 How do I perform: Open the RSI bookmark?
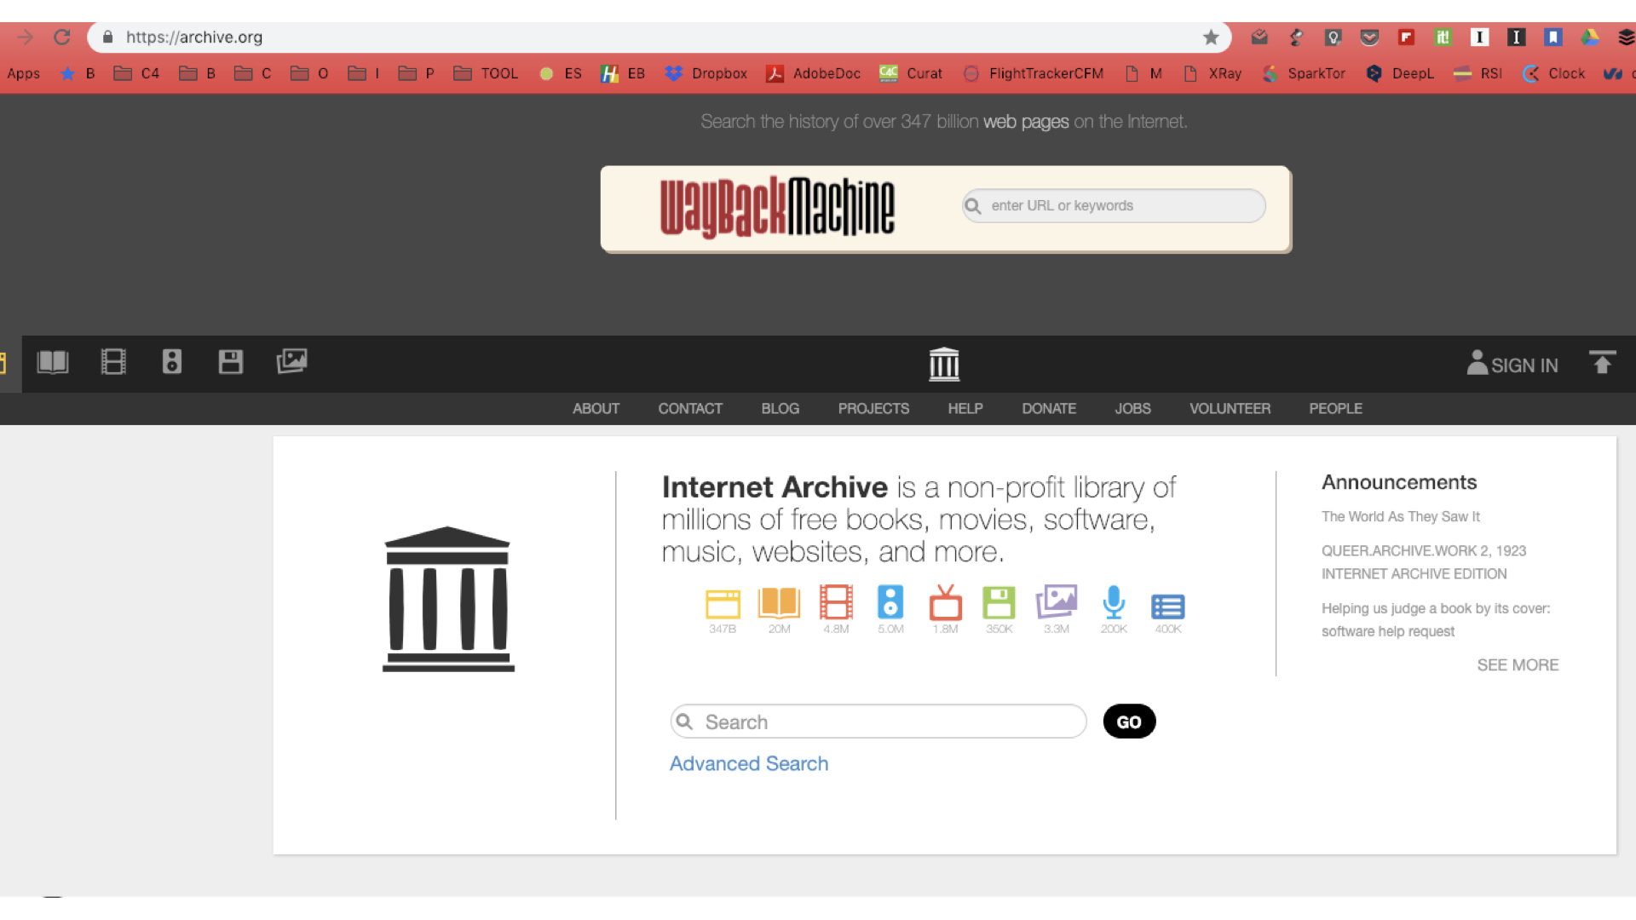(1478, 73)
